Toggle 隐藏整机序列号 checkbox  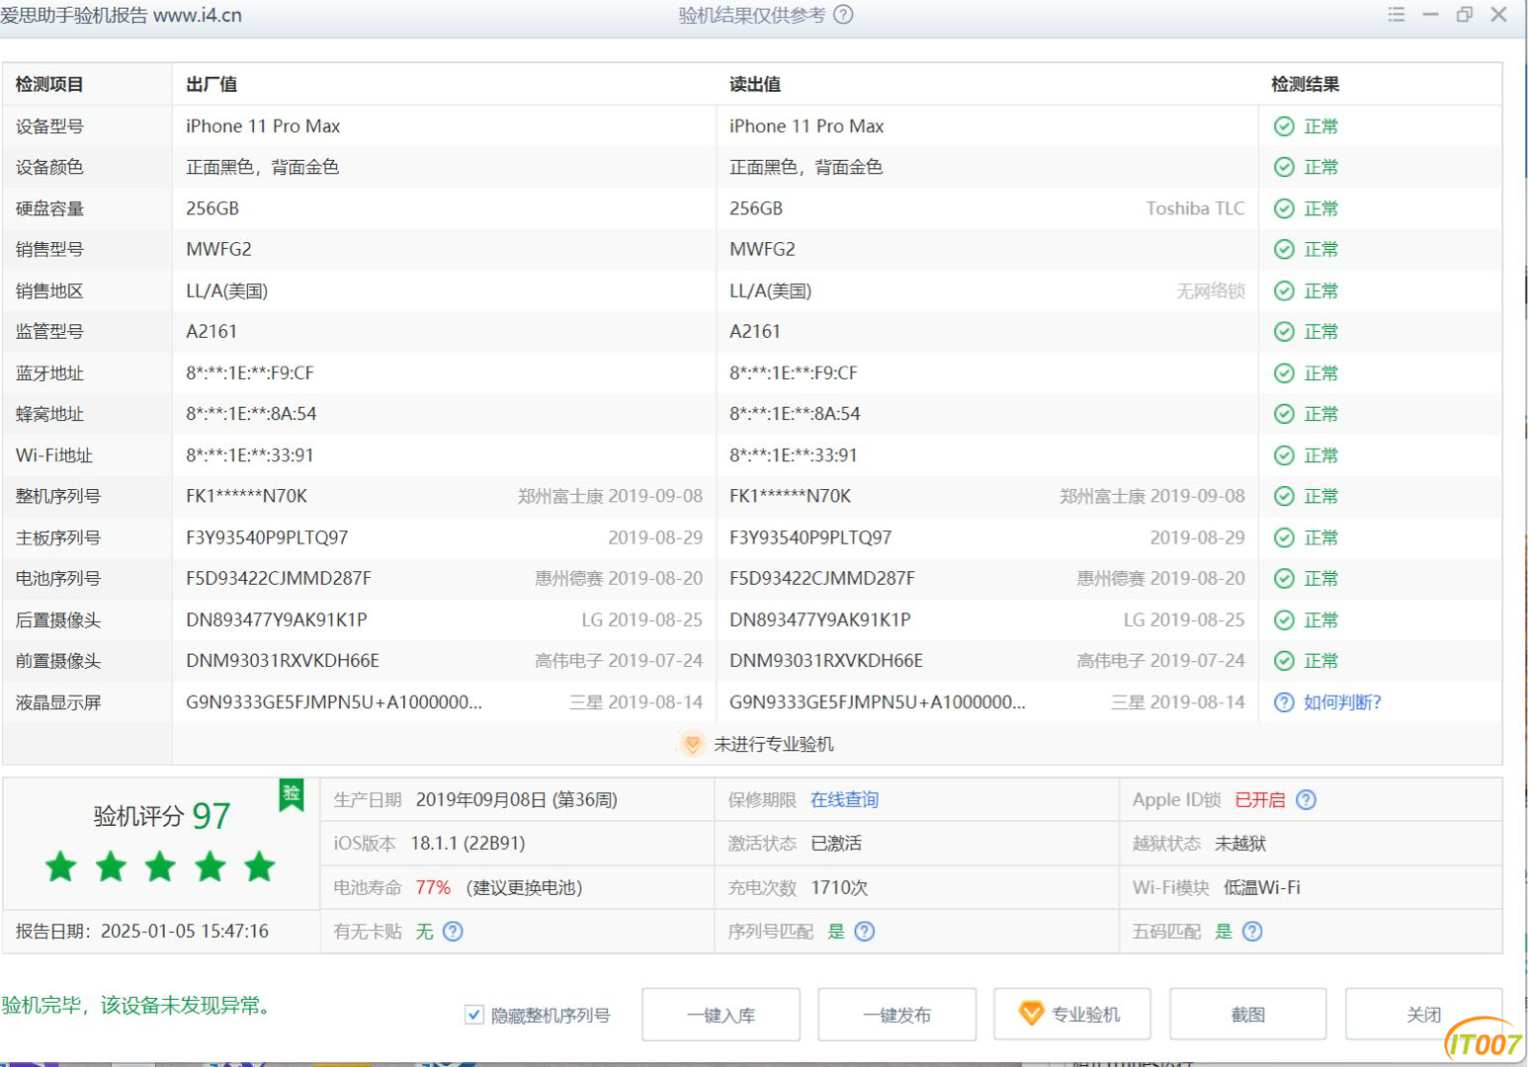[x=473, y=1015]
